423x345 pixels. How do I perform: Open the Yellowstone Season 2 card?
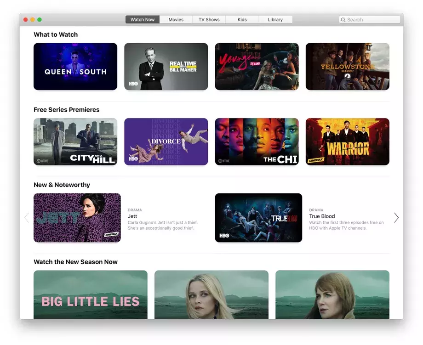(x=348, y=66)
